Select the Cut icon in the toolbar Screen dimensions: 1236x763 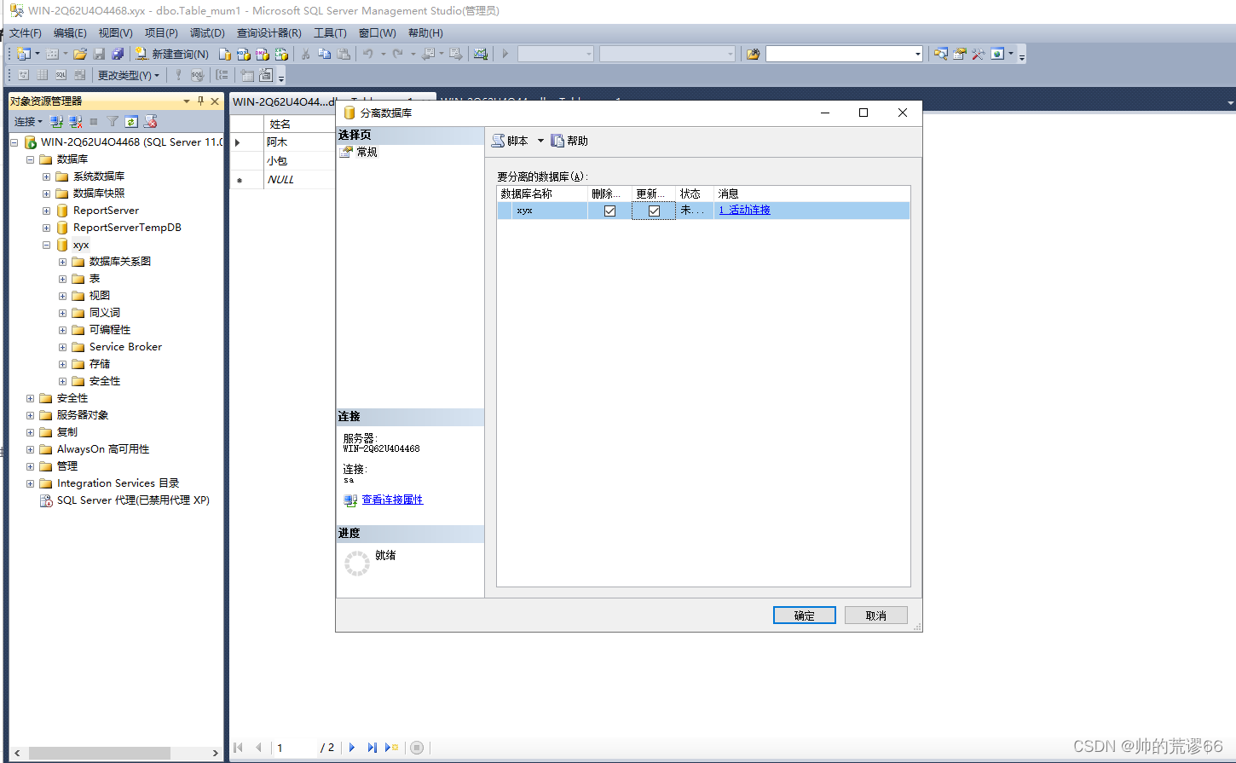(305, 54)
